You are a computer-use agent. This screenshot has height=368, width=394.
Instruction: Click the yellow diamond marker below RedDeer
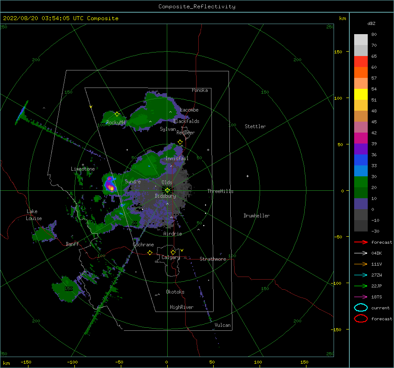pyautogui.click(x=180, y=142)
